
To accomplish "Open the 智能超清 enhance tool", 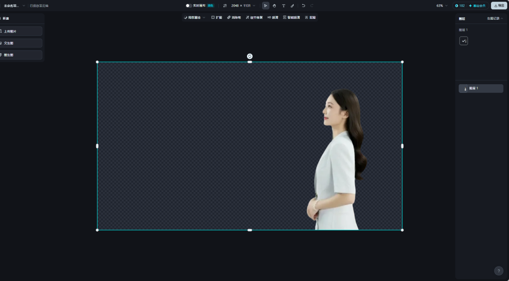I will point(290,16).
